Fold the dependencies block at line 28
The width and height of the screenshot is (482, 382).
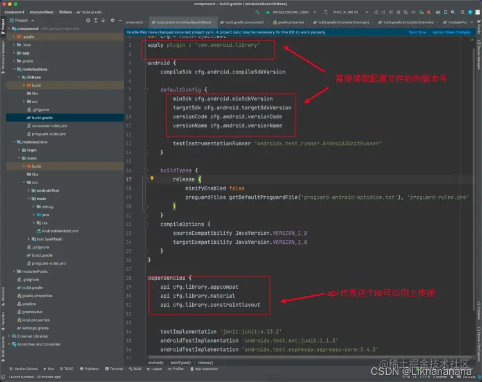click(x=146, y=278)
